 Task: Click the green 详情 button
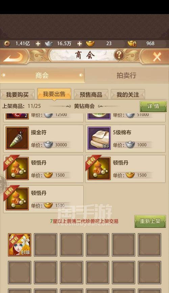pos(153,106)
